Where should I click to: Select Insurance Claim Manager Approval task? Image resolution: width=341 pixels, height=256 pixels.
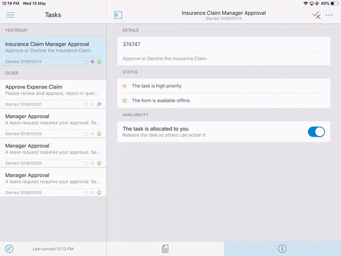coord(53,51)
